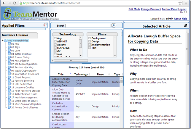Click the Logout link

[182, 9]
